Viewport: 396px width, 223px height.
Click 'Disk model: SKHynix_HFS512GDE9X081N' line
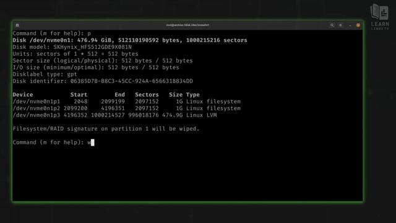point(72,47)
